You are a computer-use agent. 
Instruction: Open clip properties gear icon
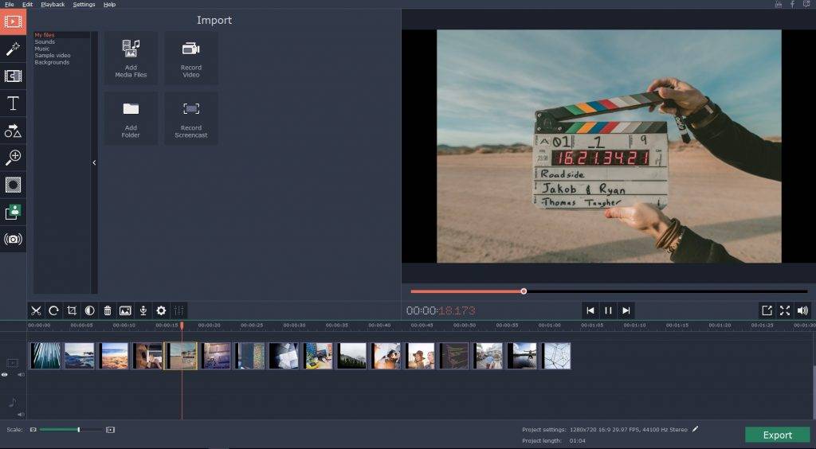[x=161, y=310]
